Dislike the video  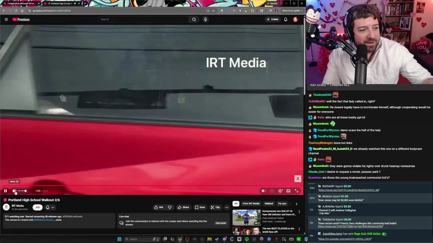coord(170,207)
